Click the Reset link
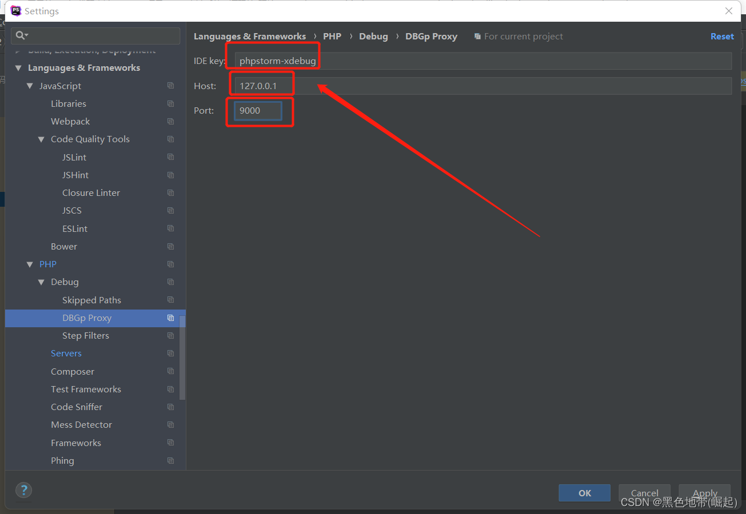The image size is (746, 514). coord(721,37)
